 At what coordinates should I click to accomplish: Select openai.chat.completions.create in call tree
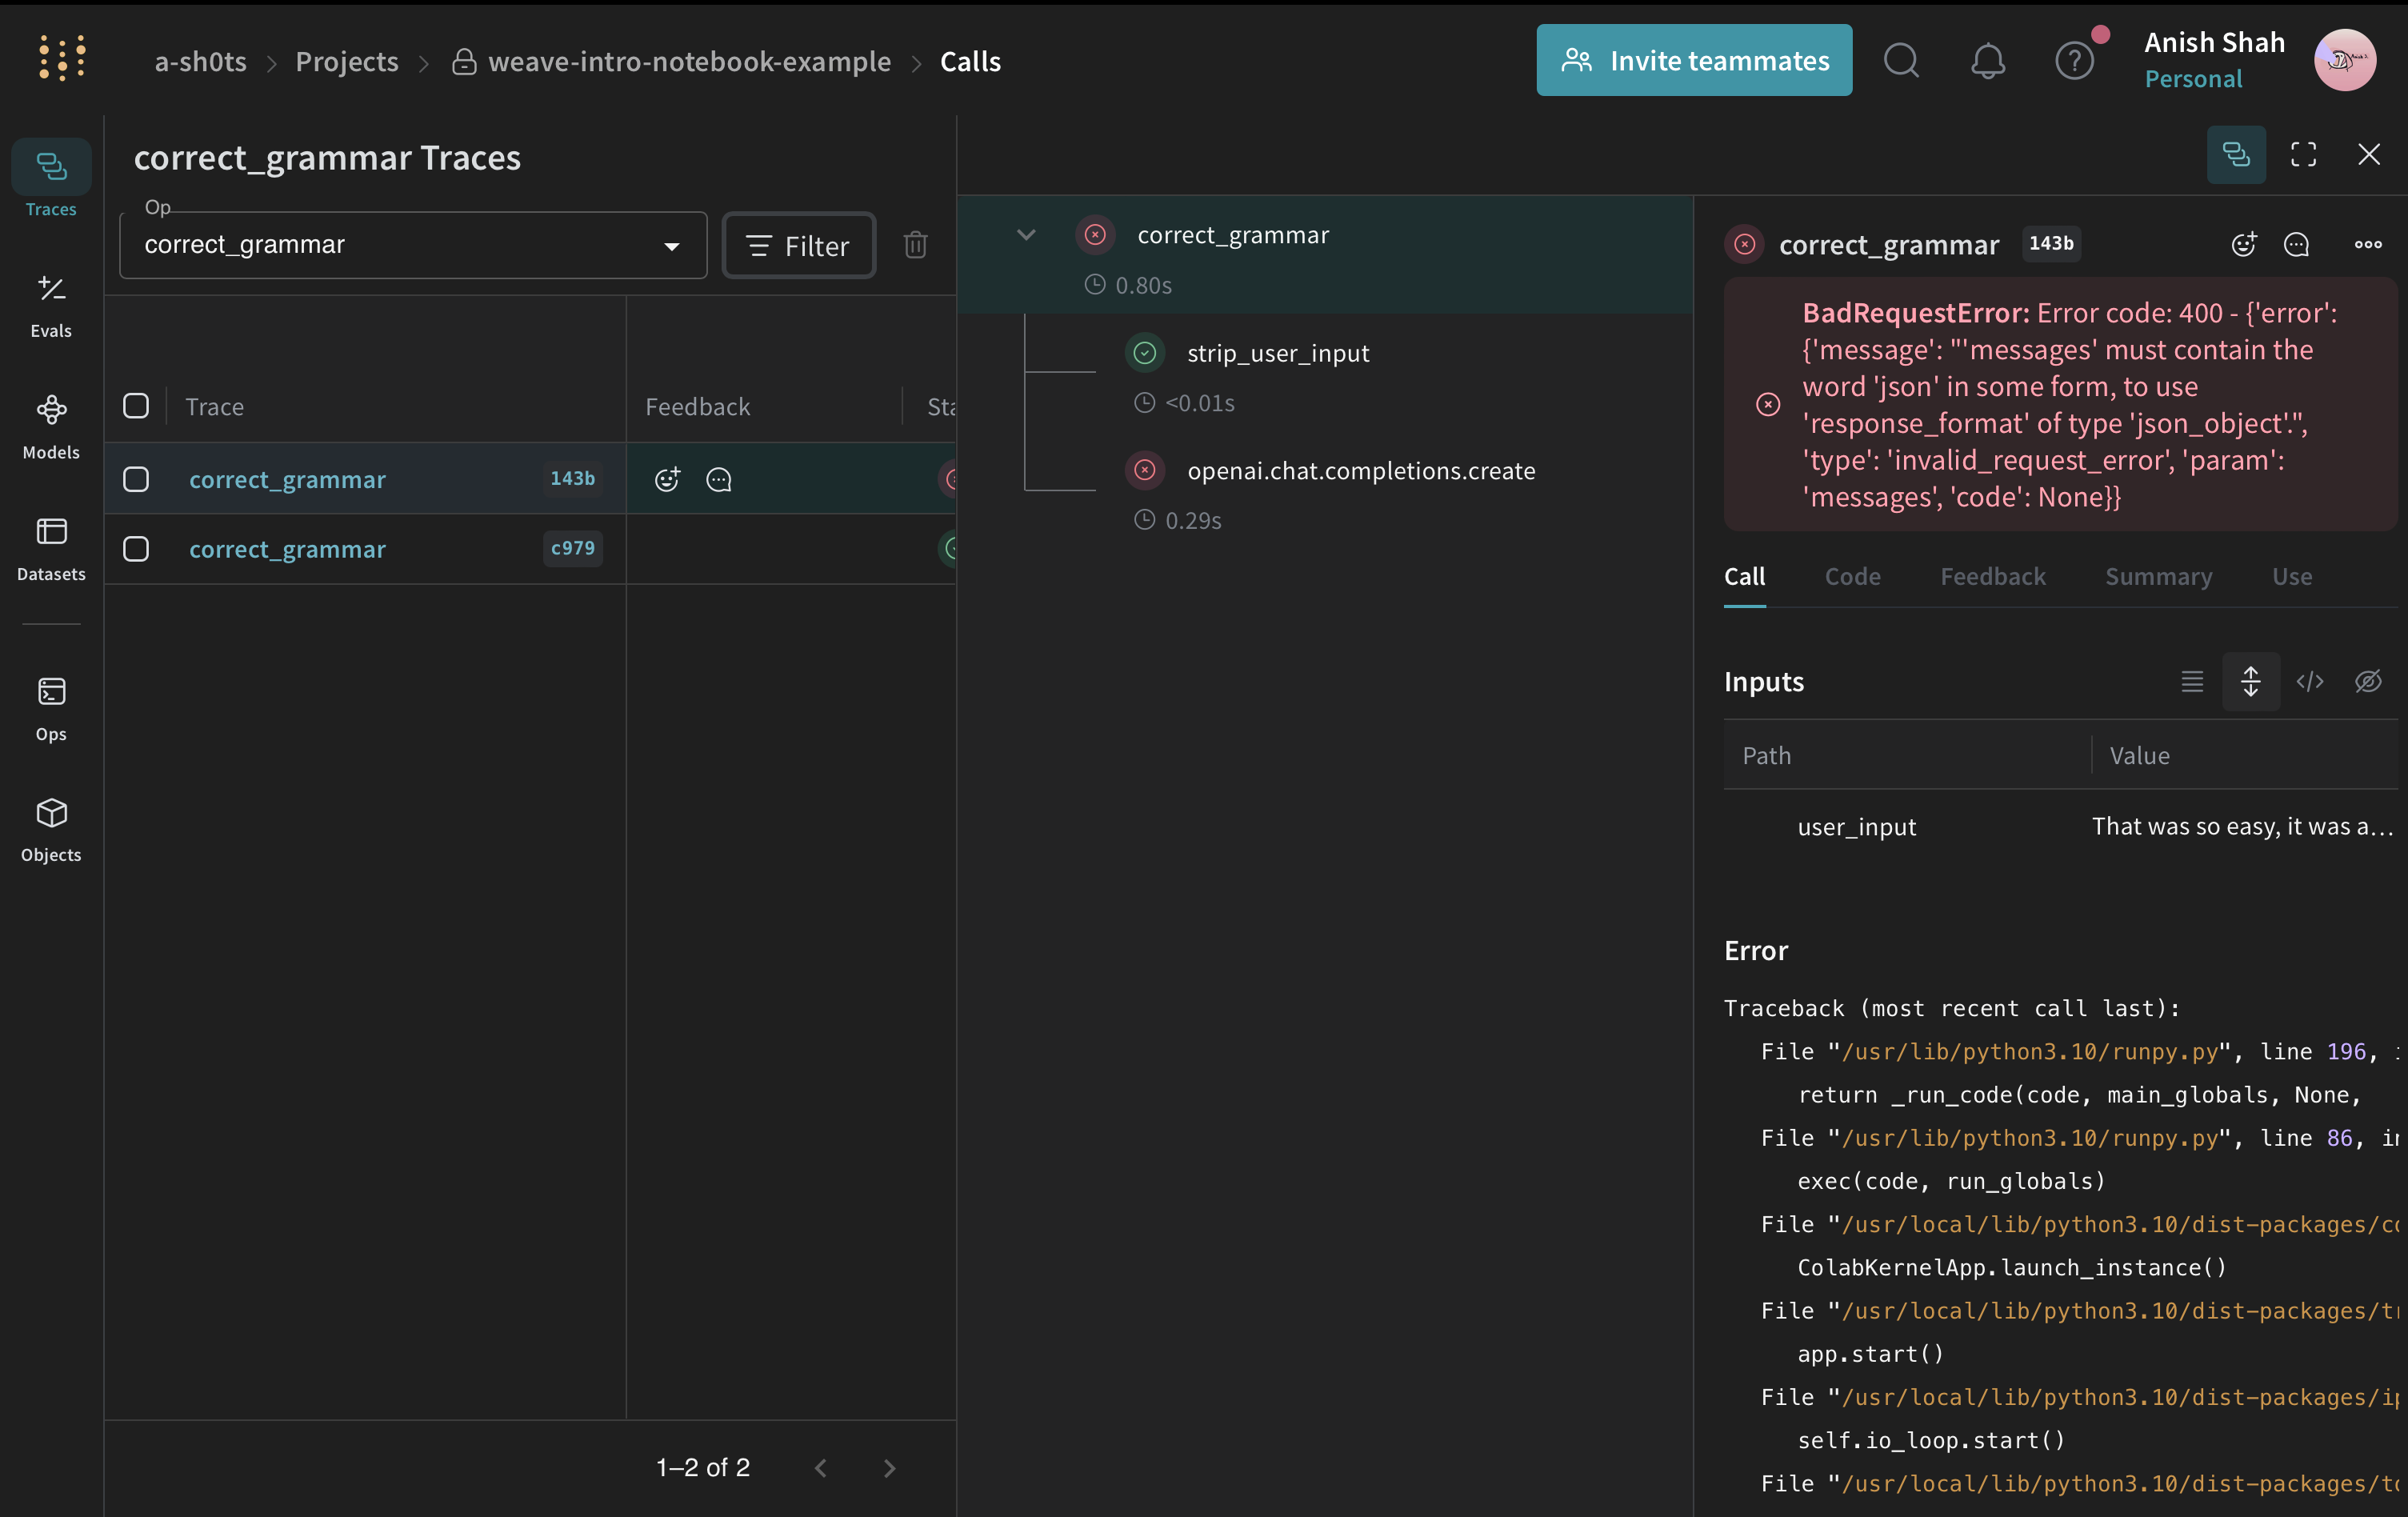coord(1361,470)
